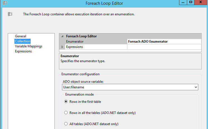208x129 pixels.
Task: Click the User::filename text in the combo box
Action: coord(74,87)
